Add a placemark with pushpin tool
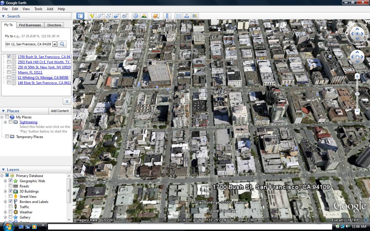370x231 pixels. click(x=92, y=16)
